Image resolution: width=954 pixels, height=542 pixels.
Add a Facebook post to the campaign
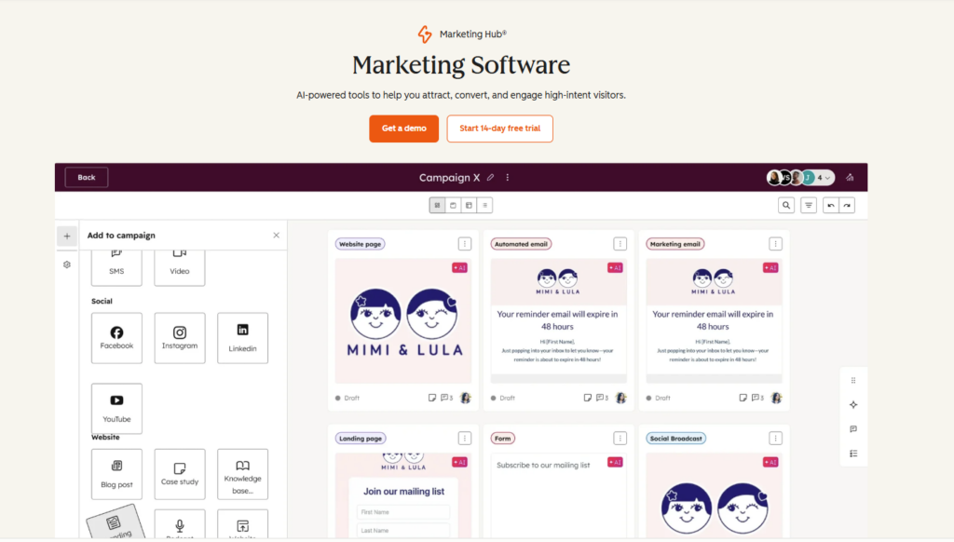116,337
